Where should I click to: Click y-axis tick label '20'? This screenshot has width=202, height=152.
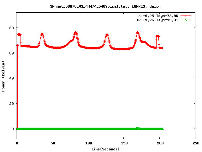coord(11,104)
